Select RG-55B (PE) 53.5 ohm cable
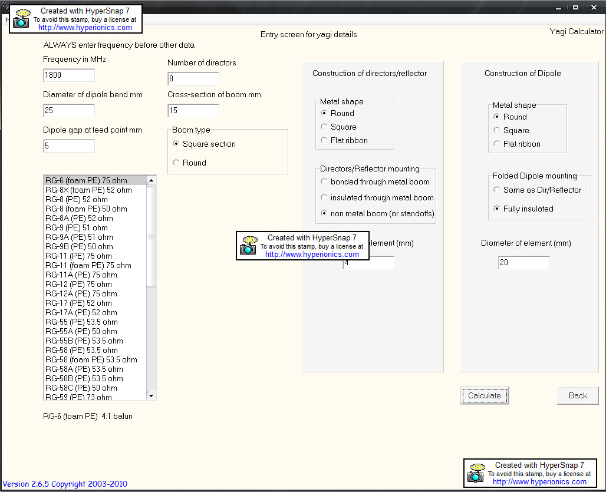The width and height of the screenshot is (606, 492). pos(95,341)
